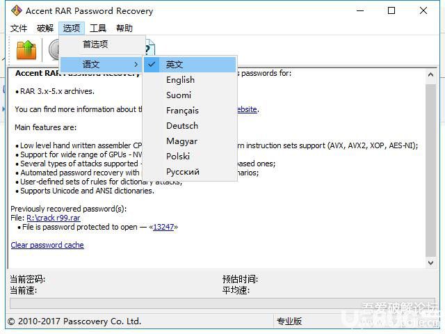445x334 pixels.
Task: Switch the language to Suomi
Action: [190, 95]
